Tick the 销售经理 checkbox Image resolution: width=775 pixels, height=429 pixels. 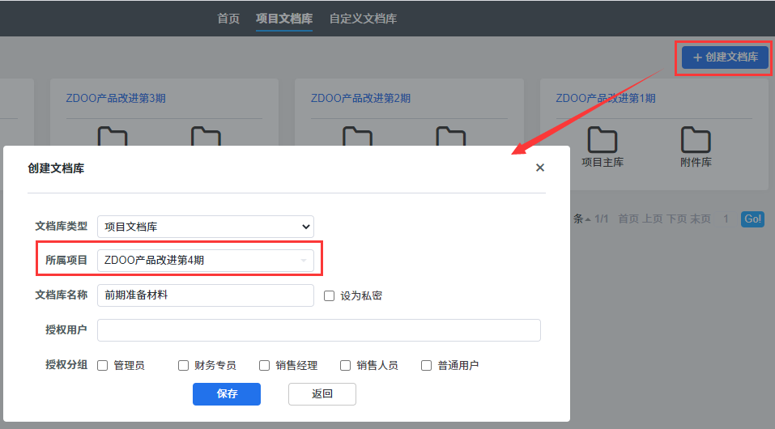click(265, 366)
